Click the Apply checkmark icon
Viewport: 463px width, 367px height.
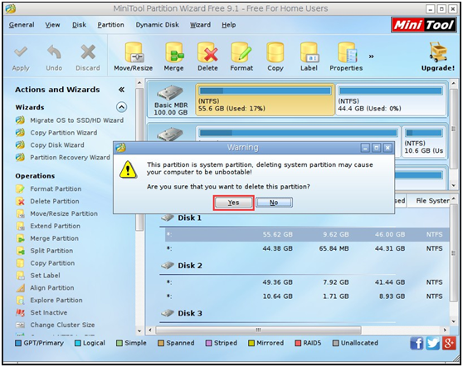pyautogui.click(x=21, y=52)
